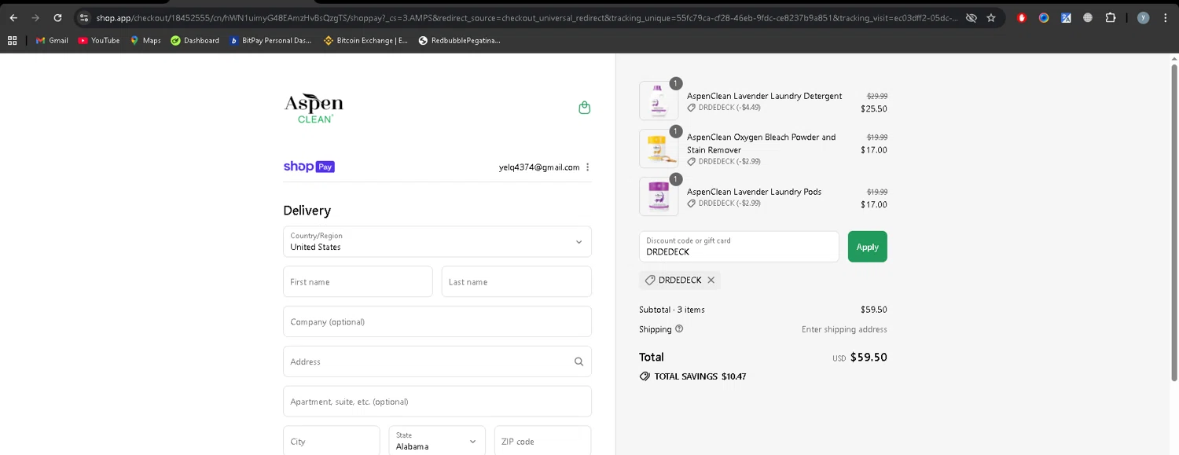Click the Address field
Viewport: 1179px width, 455px height.
pos(437,361)
